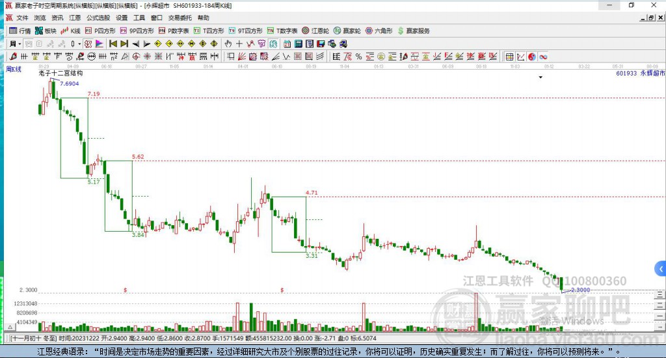This screenshot has height=358, width=666.
Task: Open the 板块 sector view
Action: [46, 31]
